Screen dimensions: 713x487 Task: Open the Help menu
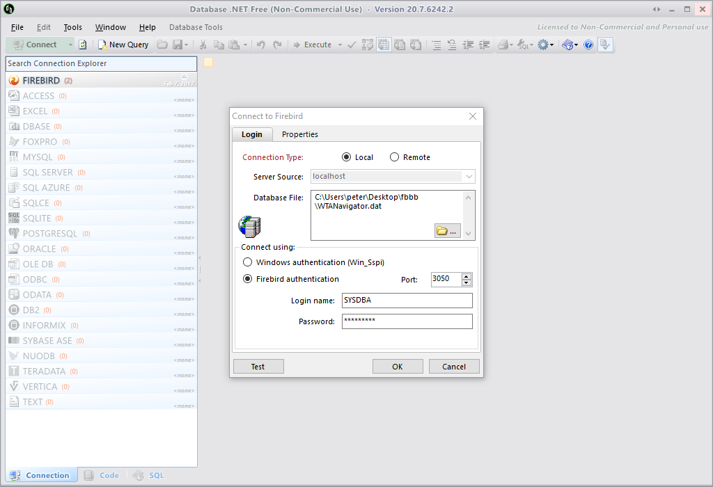(148, 27)
